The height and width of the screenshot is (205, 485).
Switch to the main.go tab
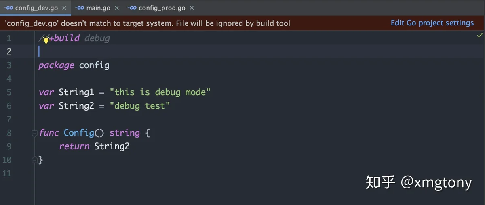(97, 8)
